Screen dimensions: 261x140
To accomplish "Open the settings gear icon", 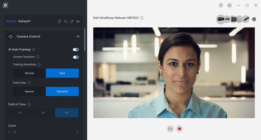I will click(230, 5).
